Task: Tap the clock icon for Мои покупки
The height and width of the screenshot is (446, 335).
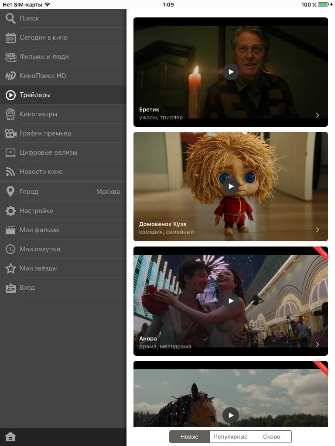Action: pos(10,249)
